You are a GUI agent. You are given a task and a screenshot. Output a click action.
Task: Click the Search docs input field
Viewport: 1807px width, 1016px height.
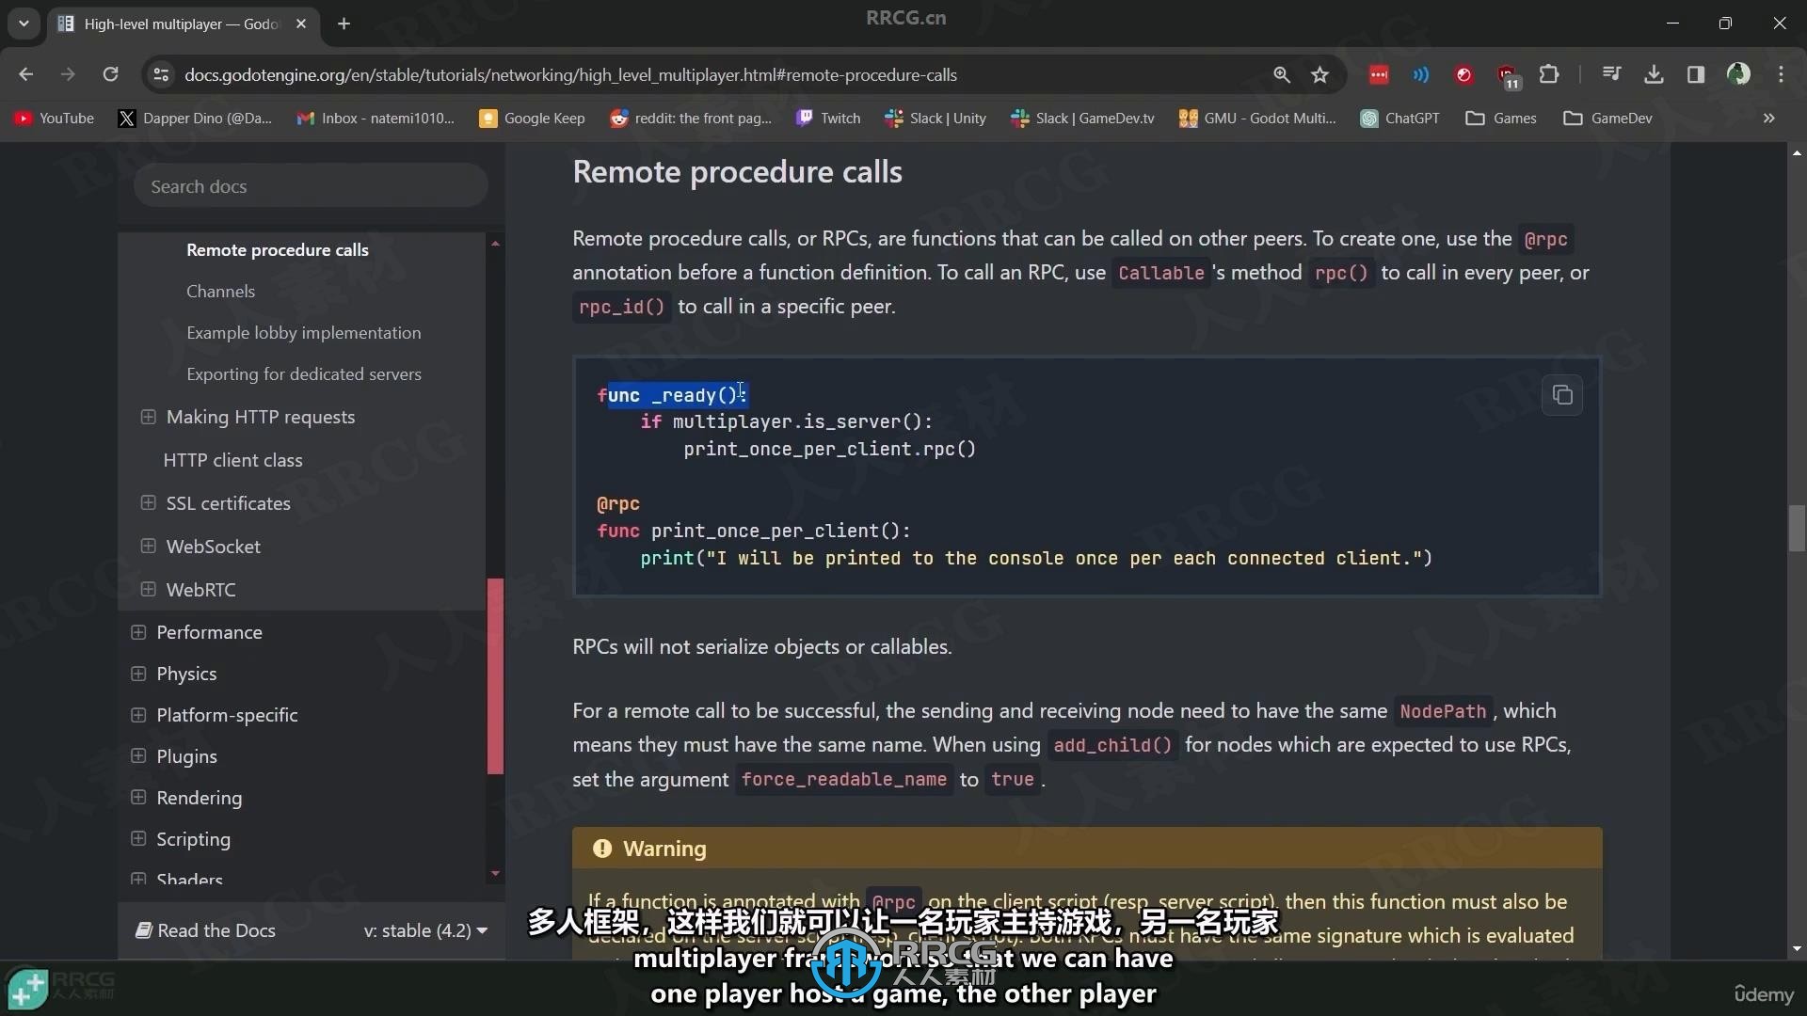311,186
